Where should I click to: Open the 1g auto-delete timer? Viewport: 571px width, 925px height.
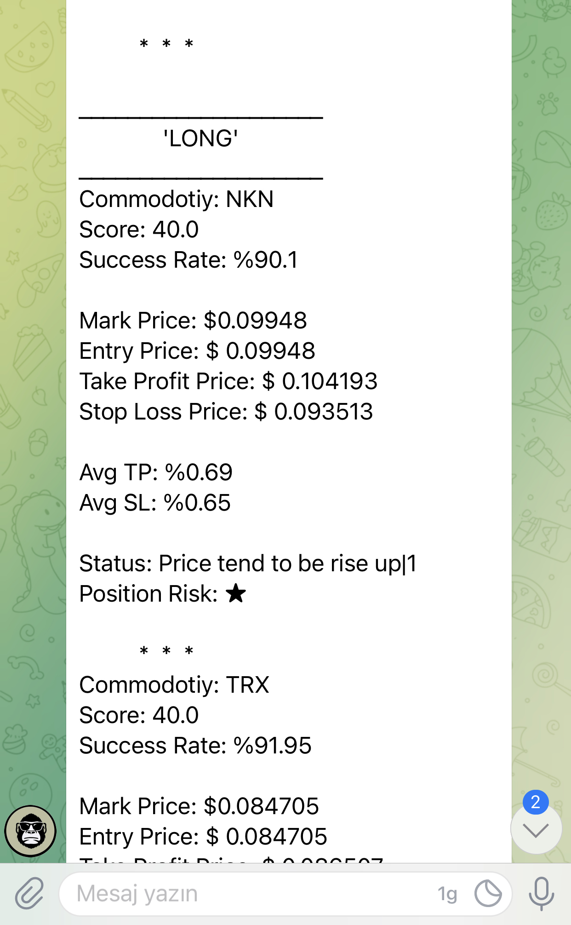click(447, 894)
